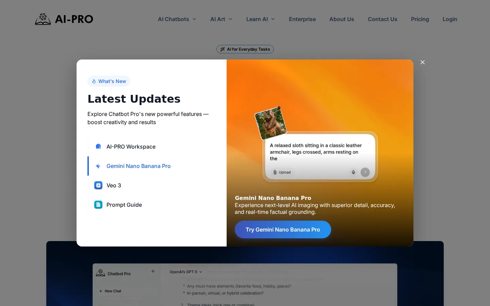
Task: Open Contact Us page
Action: point(382,19)
